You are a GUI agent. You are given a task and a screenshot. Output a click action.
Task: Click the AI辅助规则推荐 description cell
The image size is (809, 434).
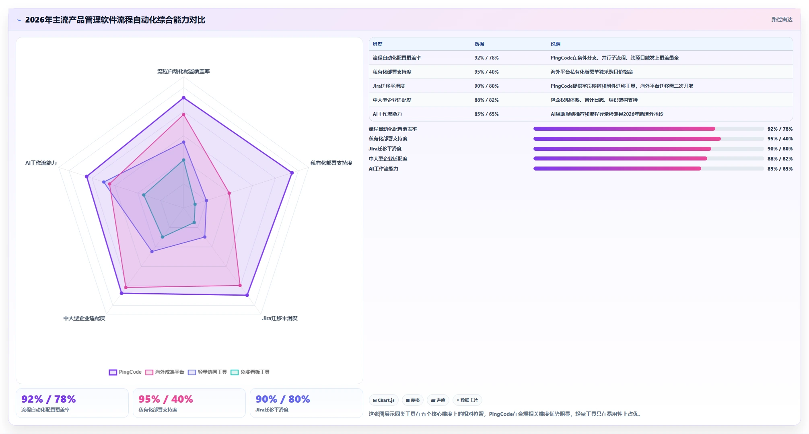[x=607, y=114]
